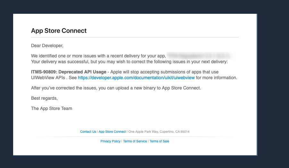Click the 'Your delivery was successful' sentence
The height and width of the screenshot is (168, 289).
129,62
